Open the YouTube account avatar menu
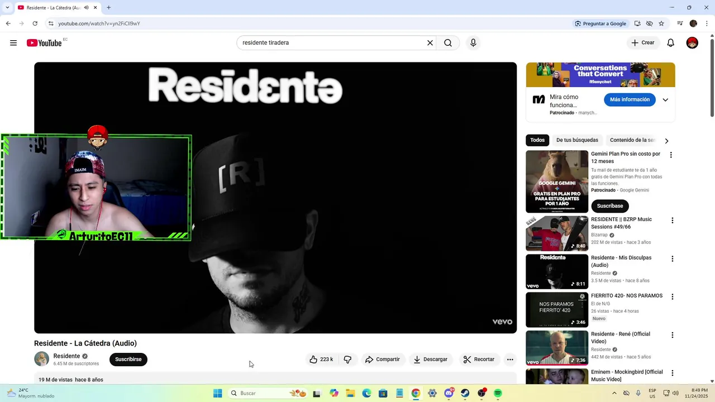The height and width of the screenshot is (402, 715). (x=692, y=43)
